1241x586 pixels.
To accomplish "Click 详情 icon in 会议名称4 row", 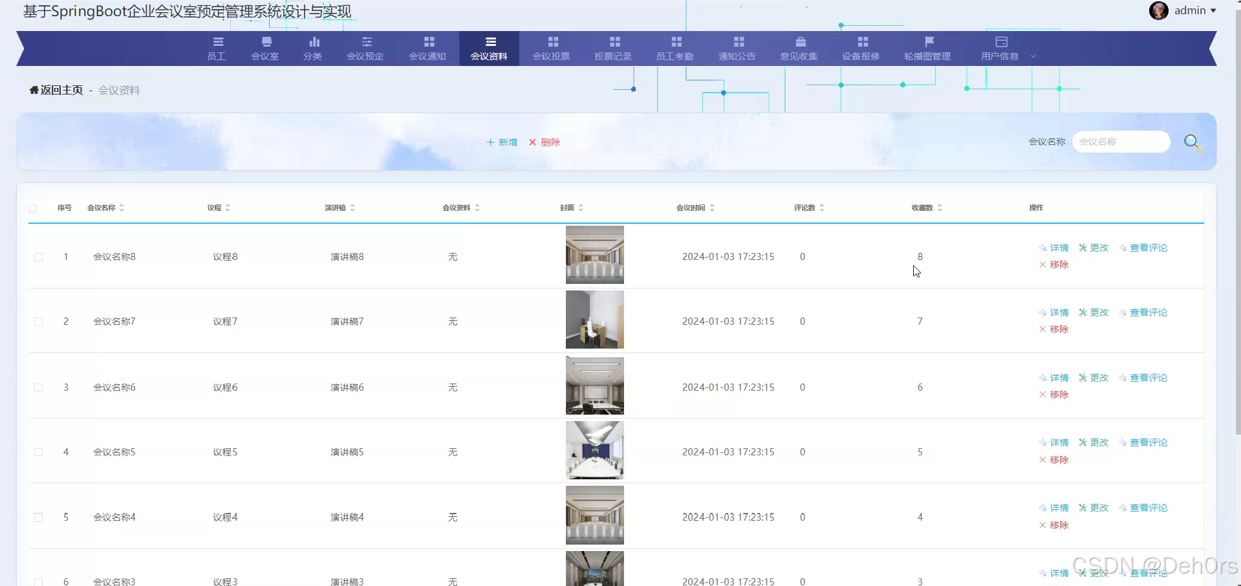I will pos(1042,508).
